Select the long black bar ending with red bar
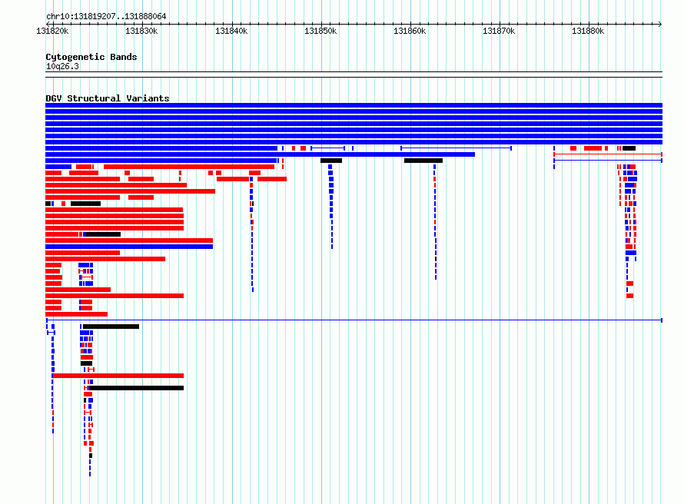The width and height of the screenshot is (684, 504). [x=136, y=388]
